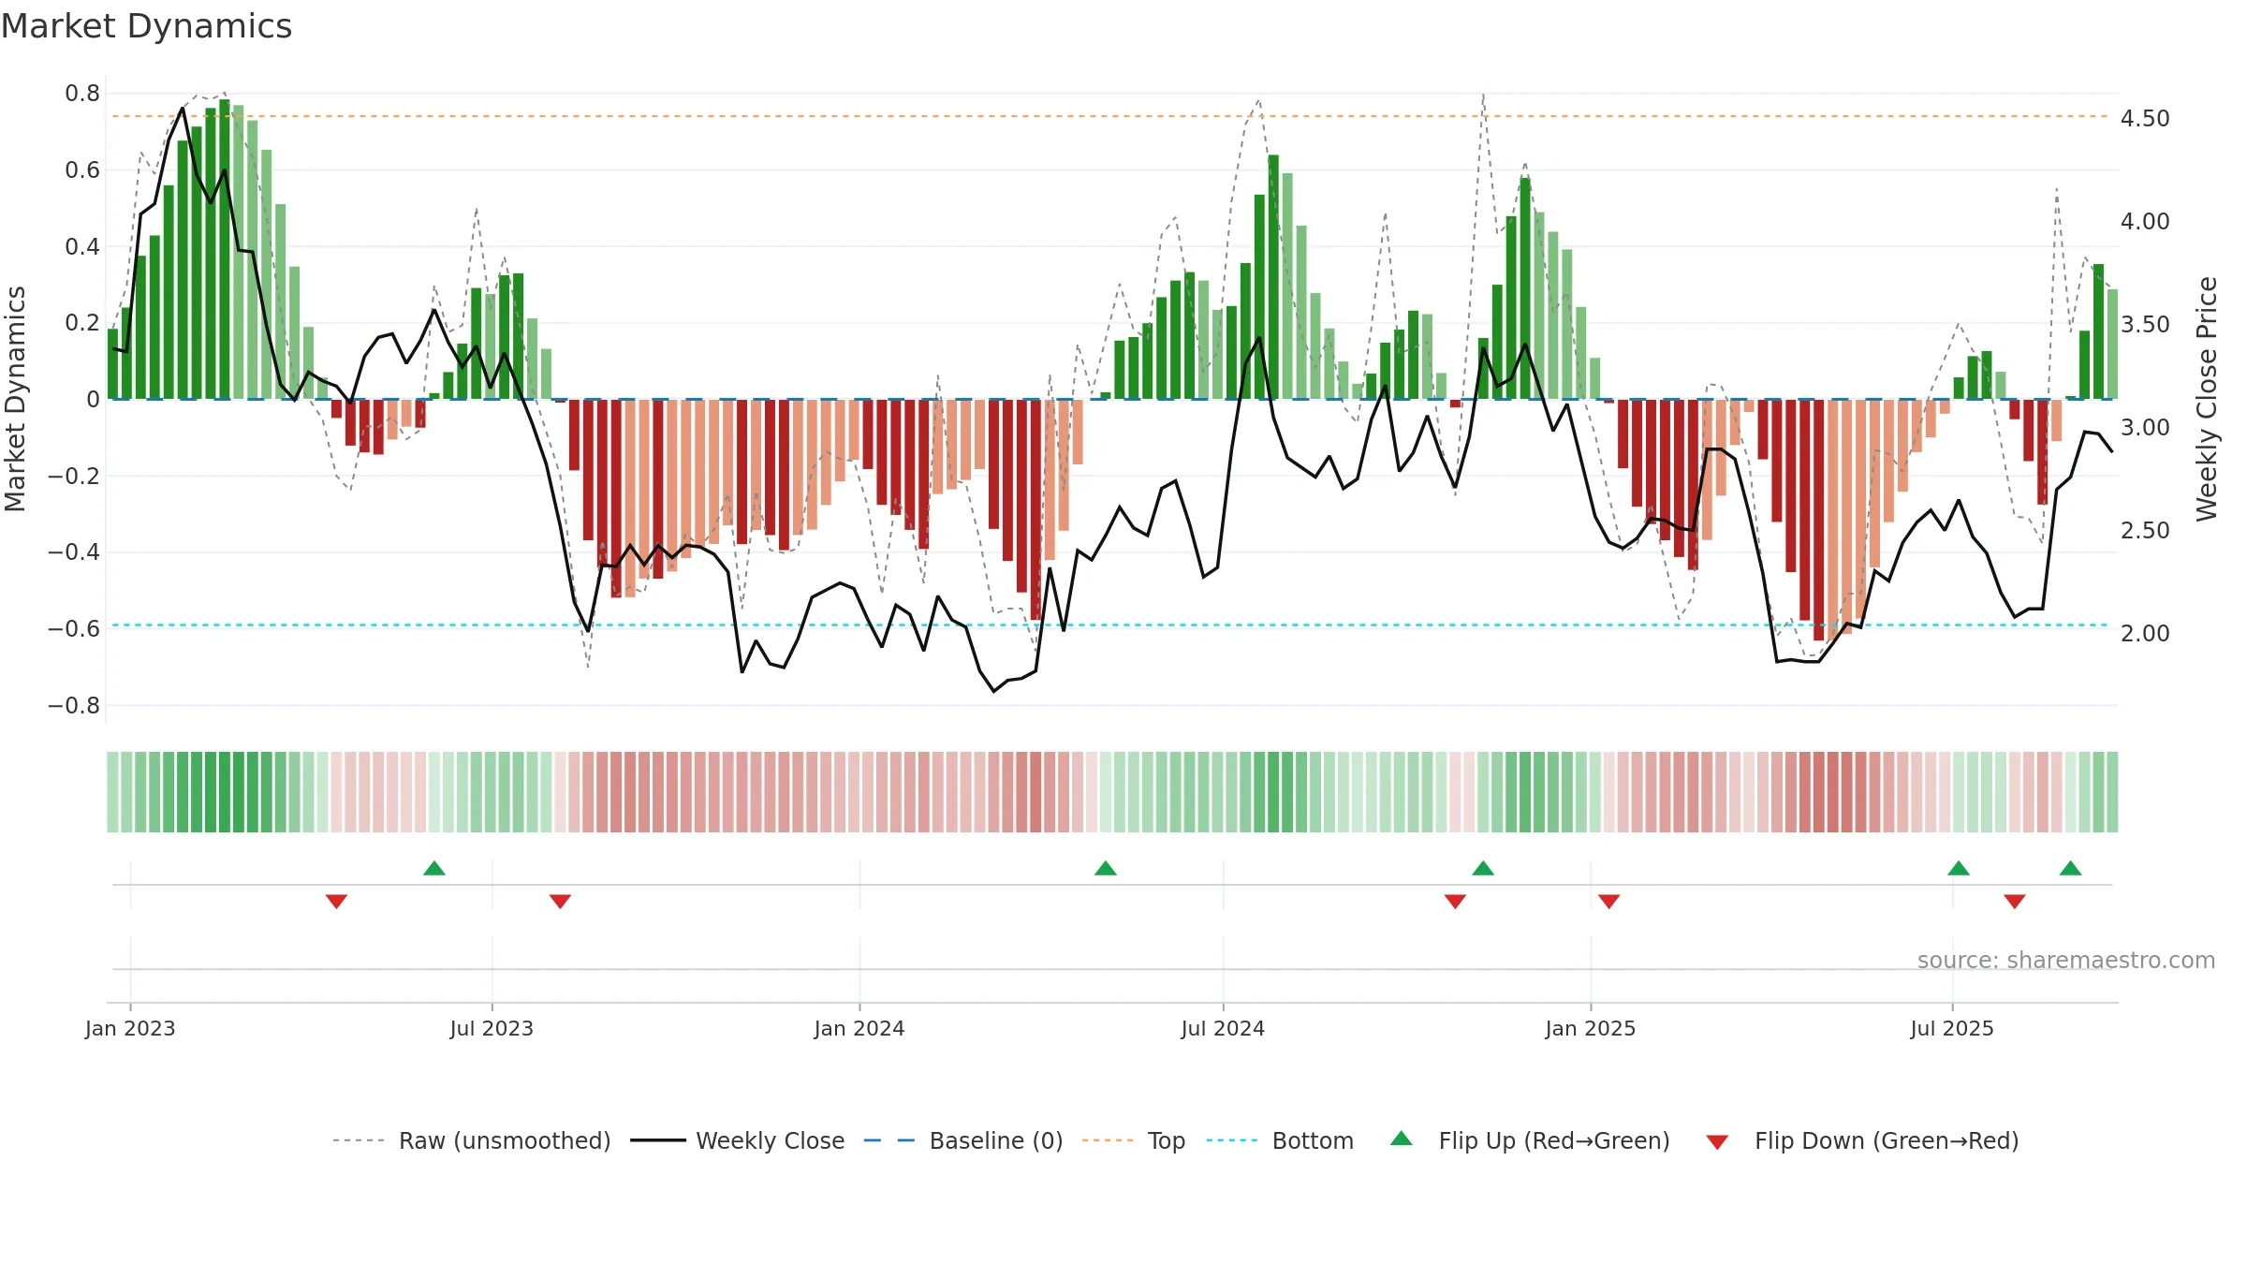Click the last green flip-up marker

point(2071,868)
